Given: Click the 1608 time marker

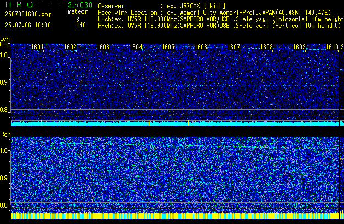Looking at the screenshot, I should tap(266, 47).
